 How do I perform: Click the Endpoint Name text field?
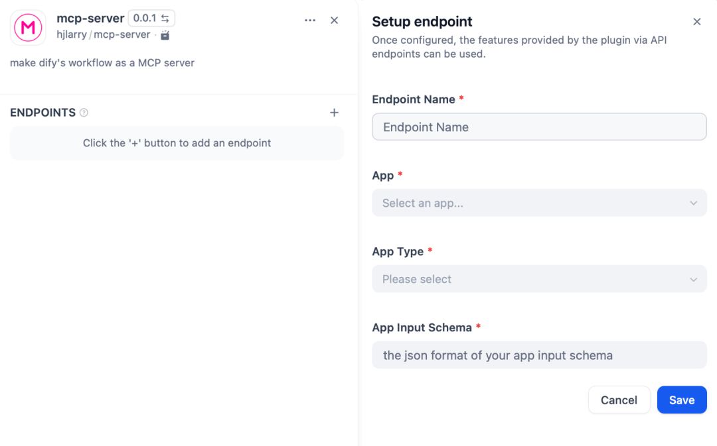tap(539, 127)
